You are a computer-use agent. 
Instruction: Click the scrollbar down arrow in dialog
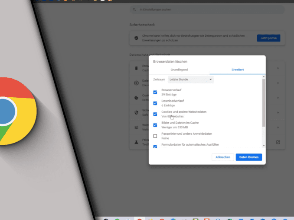click(264, 147)
